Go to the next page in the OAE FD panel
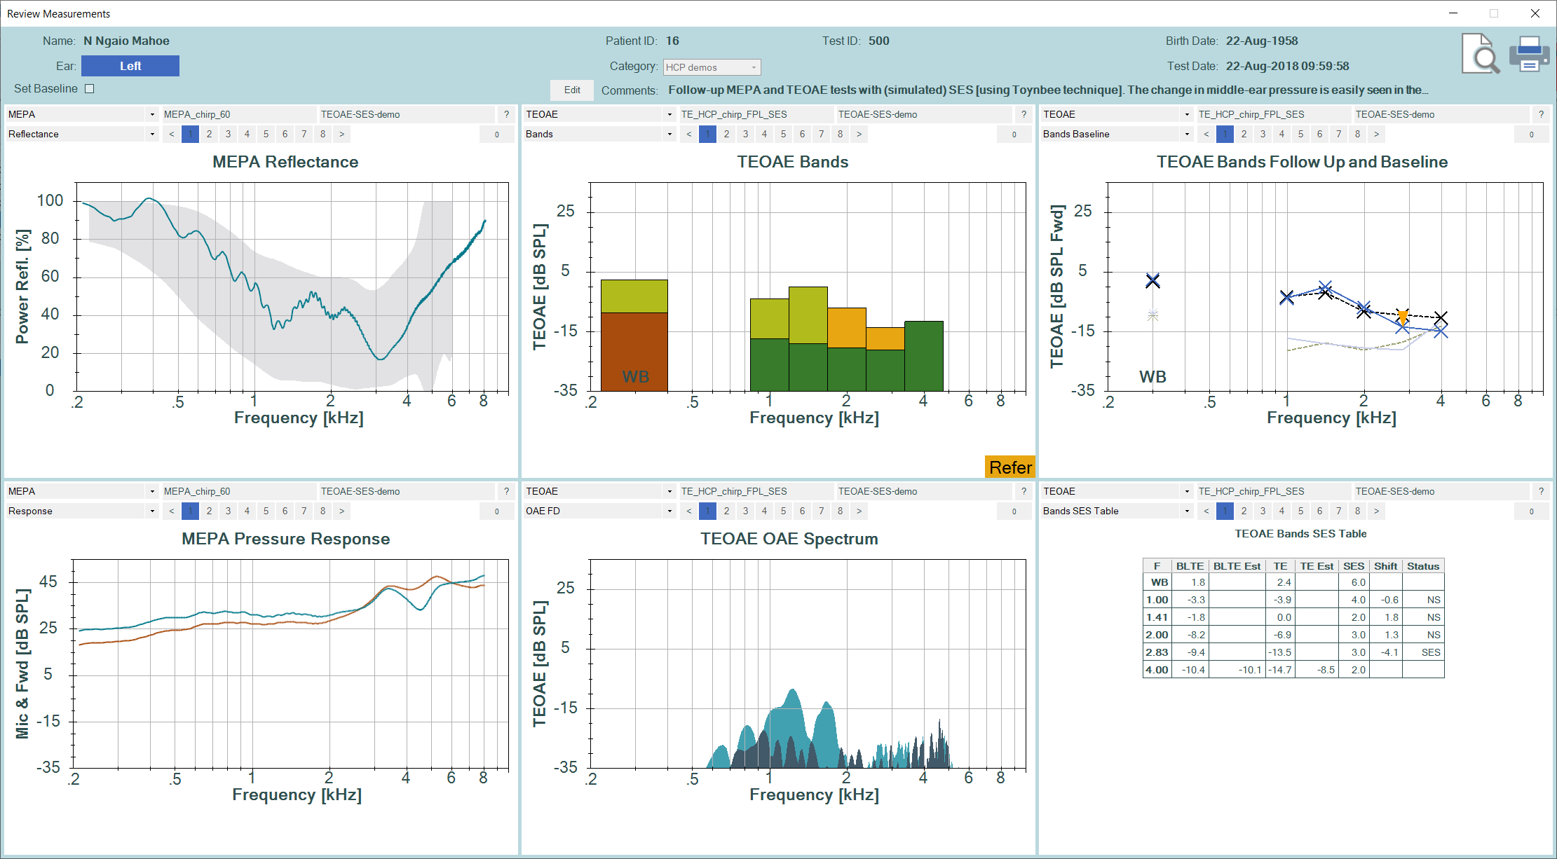 pyautogui.click(x=859, y=511)
